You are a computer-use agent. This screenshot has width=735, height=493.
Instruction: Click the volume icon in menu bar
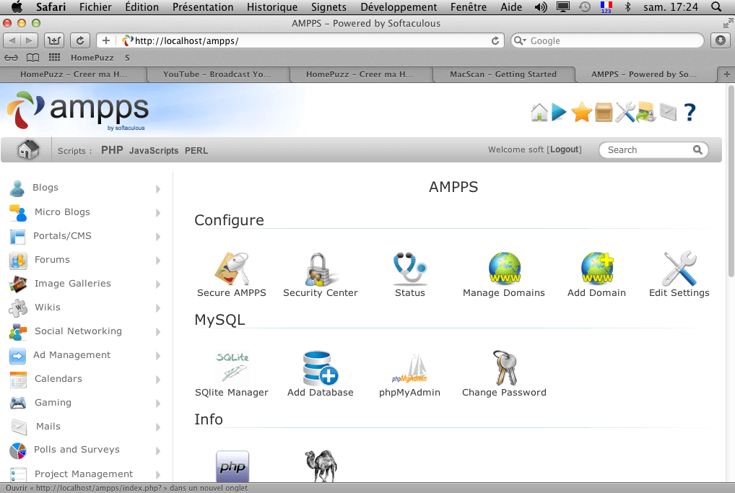coord(541,7)
